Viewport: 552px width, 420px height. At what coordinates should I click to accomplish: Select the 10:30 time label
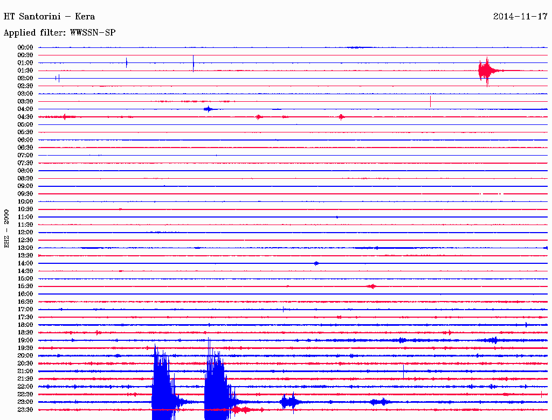click(25, 209)
